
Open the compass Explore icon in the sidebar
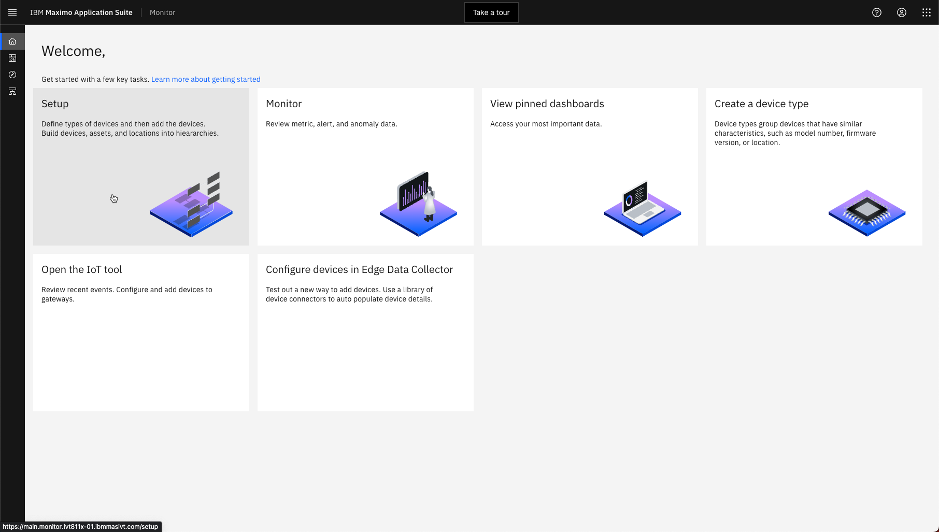click(12, 75)
